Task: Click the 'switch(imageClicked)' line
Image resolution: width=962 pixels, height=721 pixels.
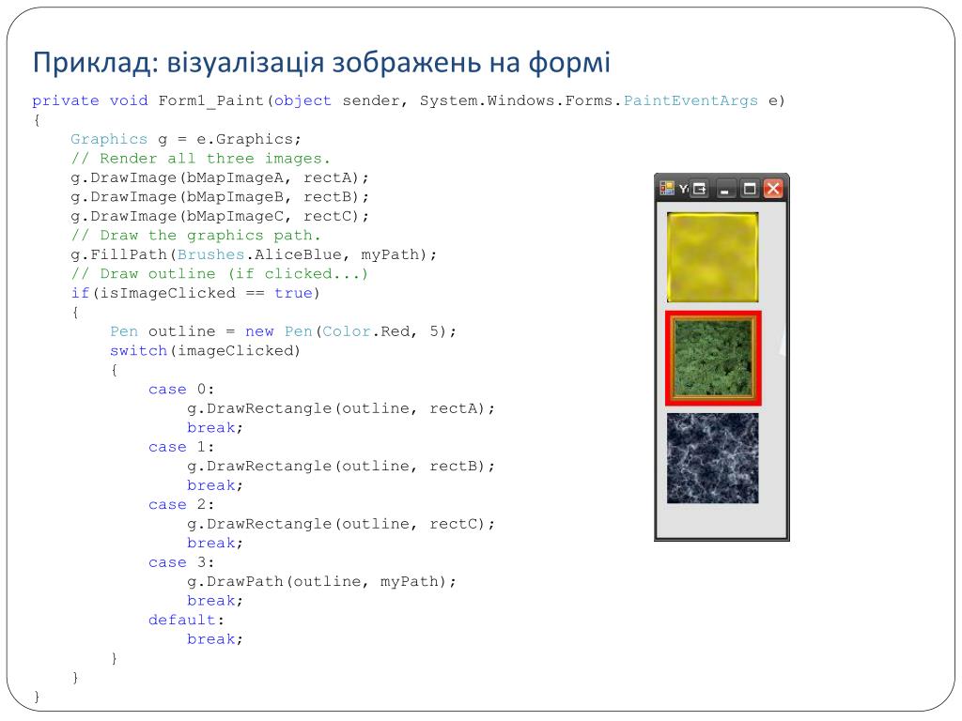Action: pyautogui.click(x=205, y=351)
